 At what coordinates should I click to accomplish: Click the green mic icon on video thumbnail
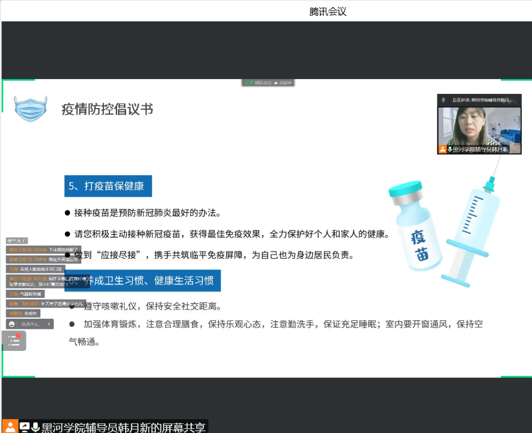[x=450, y=149]
